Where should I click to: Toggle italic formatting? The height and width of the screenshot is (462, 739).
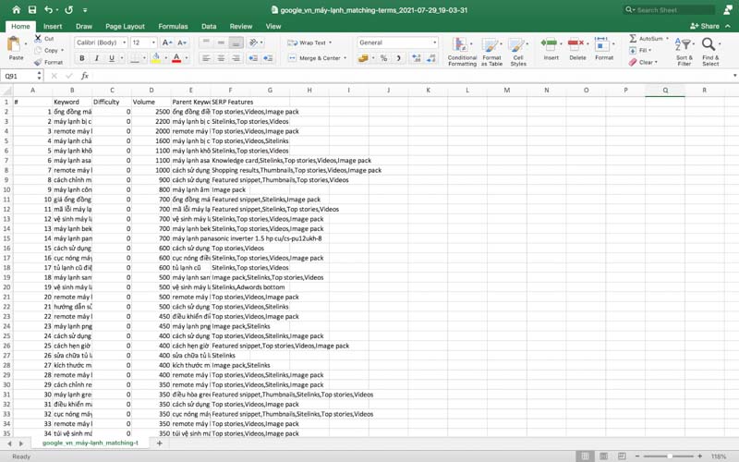[x=97, y=58]
